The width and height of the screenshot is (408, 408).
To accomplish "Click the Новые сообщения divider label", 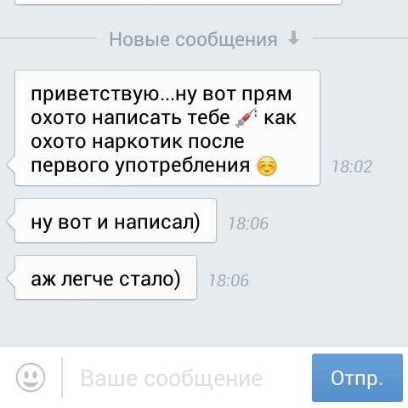I will pyautogui.click(x=193, y=39).
